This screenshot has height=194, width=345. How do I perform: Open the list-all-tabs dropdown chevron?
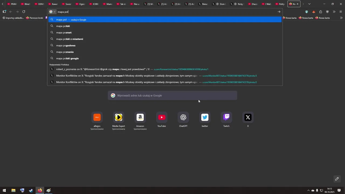[309, 4]
